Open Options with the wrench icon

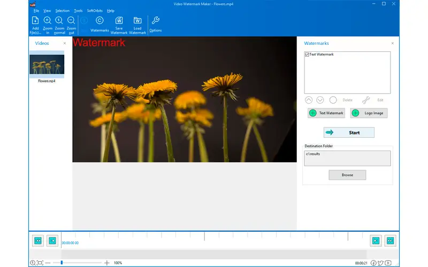(x=156, y=21)
